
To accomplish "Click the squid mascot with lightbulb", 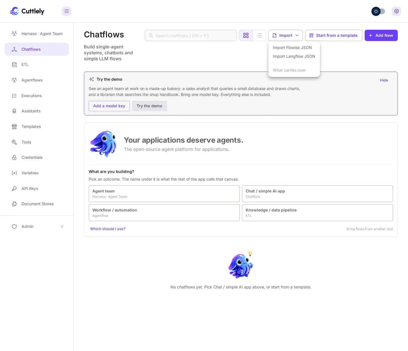I will [241, 264].
